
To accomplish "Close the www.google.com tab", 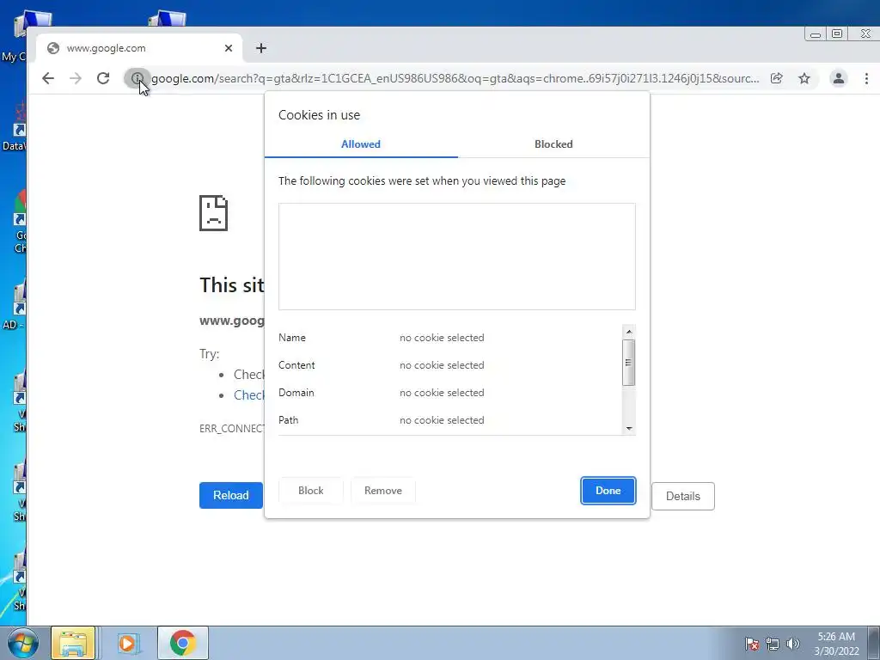I will pos(229,48).
